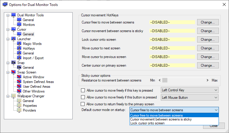Viewport: 229px width, 133px height.
Task: Click the icon beside Snap General
Action: [x=19, y=67]
